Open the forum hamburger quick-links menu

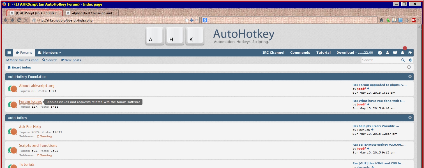[x=9, y=53]
